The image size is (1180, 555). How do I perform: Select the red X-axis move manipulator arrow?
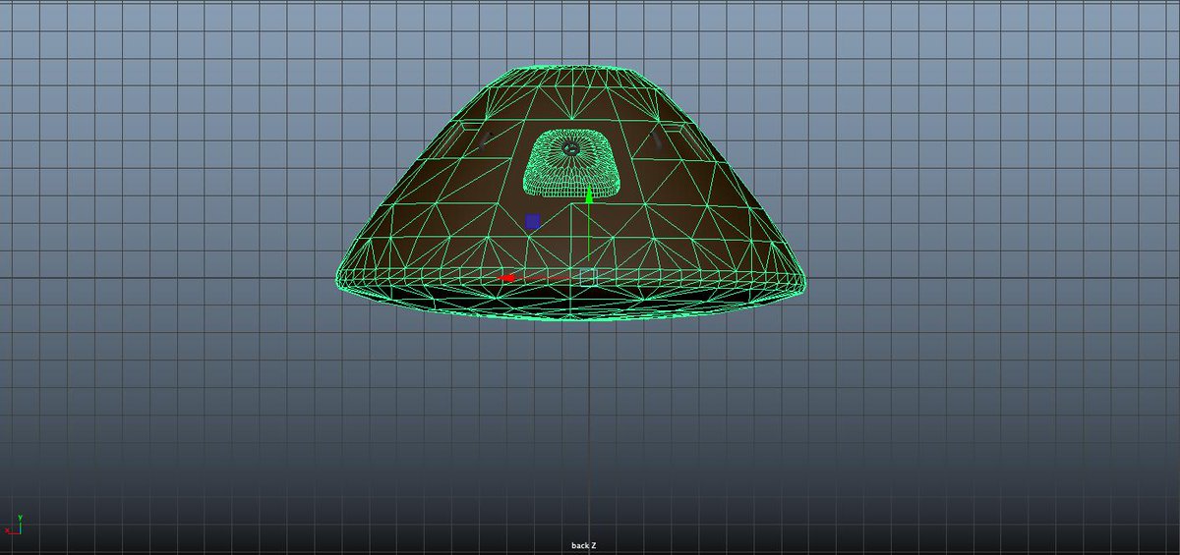[507, 278]
